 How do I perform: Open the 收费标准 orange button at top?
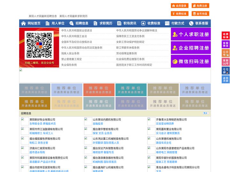point(180,14)
